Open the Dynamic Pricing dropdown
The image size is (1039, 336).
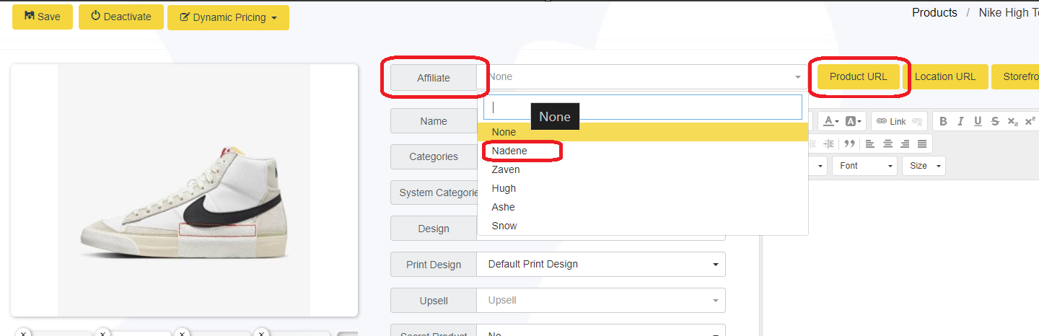click(228, 17)
